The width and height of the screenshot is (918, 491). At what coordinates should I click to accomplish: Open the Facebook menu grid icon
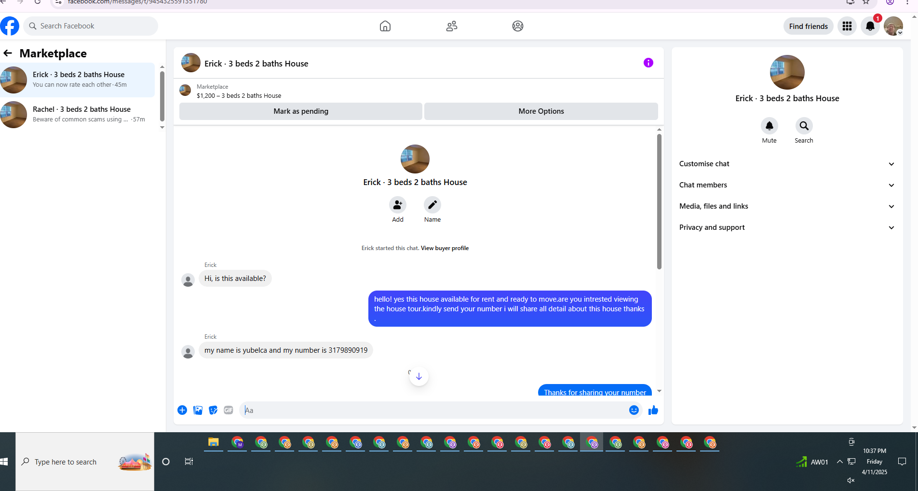tap(847, 26)
